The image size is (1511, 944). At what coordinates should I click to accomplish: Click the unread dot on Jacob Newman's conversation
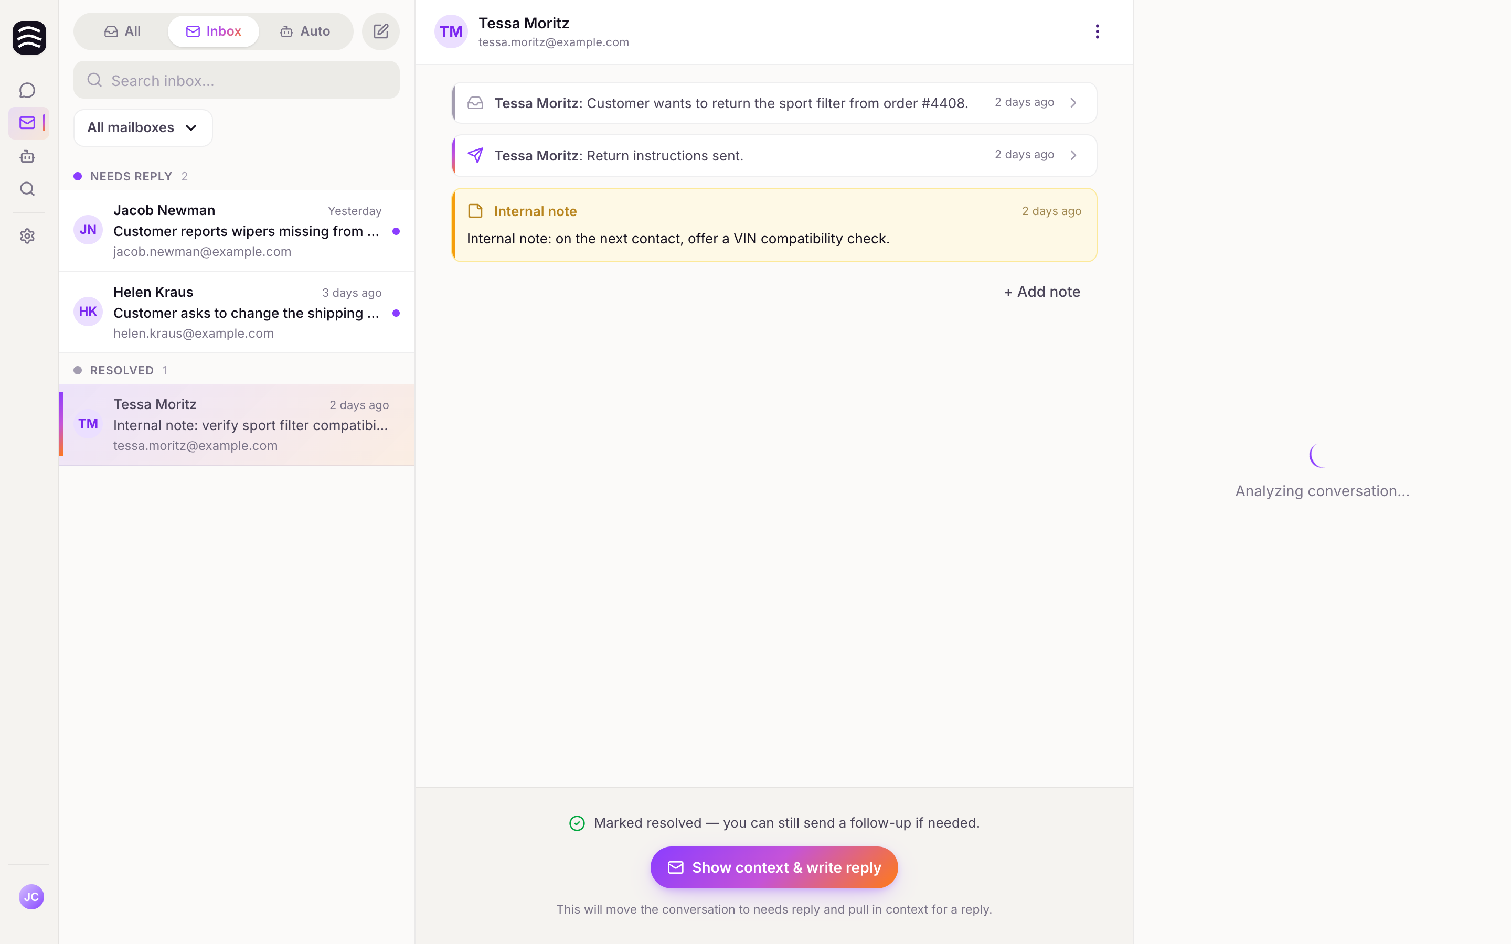396,232
